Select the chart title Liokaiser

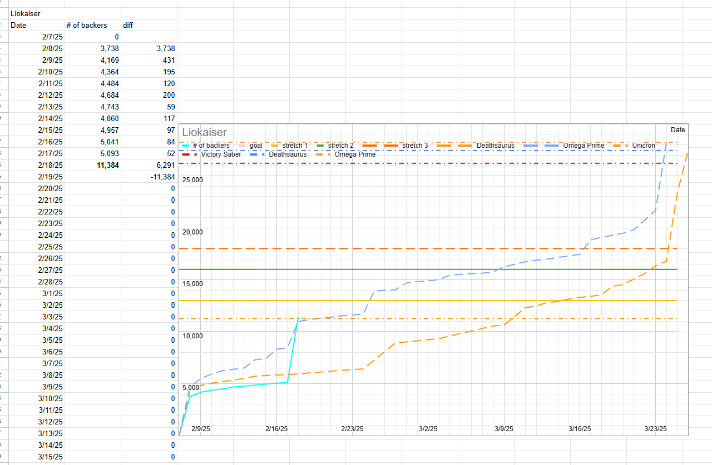(x=204, y=132)
